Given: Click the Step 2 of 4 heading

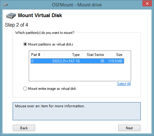Looking at the screenshot, I should tap(16, 25).
